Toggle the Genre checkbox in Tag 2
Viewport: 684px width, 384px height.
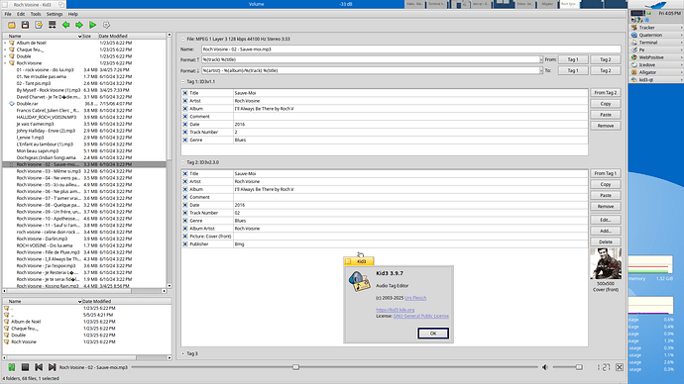click(x=185, y=221)
